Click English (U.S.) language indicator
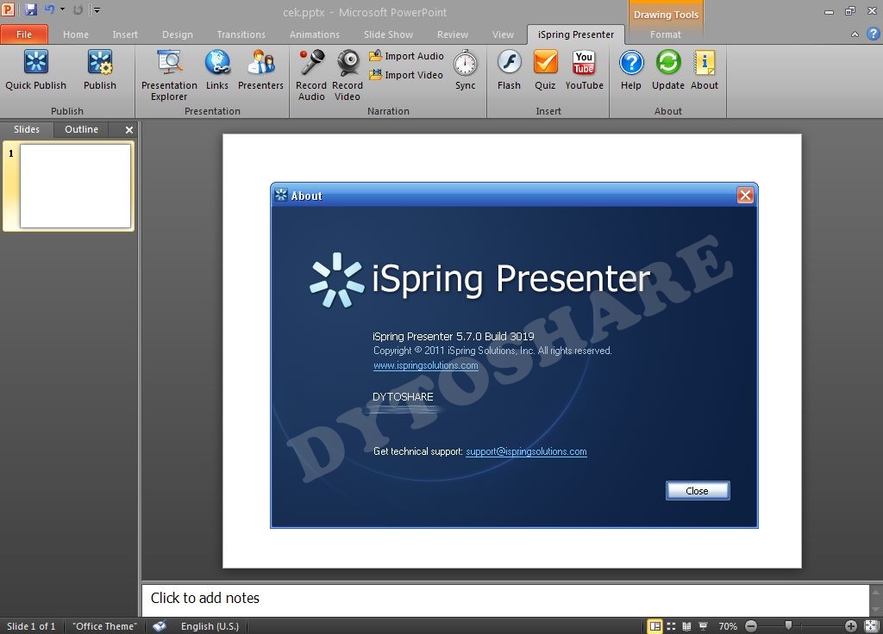The width and height of the screenshot is (883, 634). [x=210, y=626]
